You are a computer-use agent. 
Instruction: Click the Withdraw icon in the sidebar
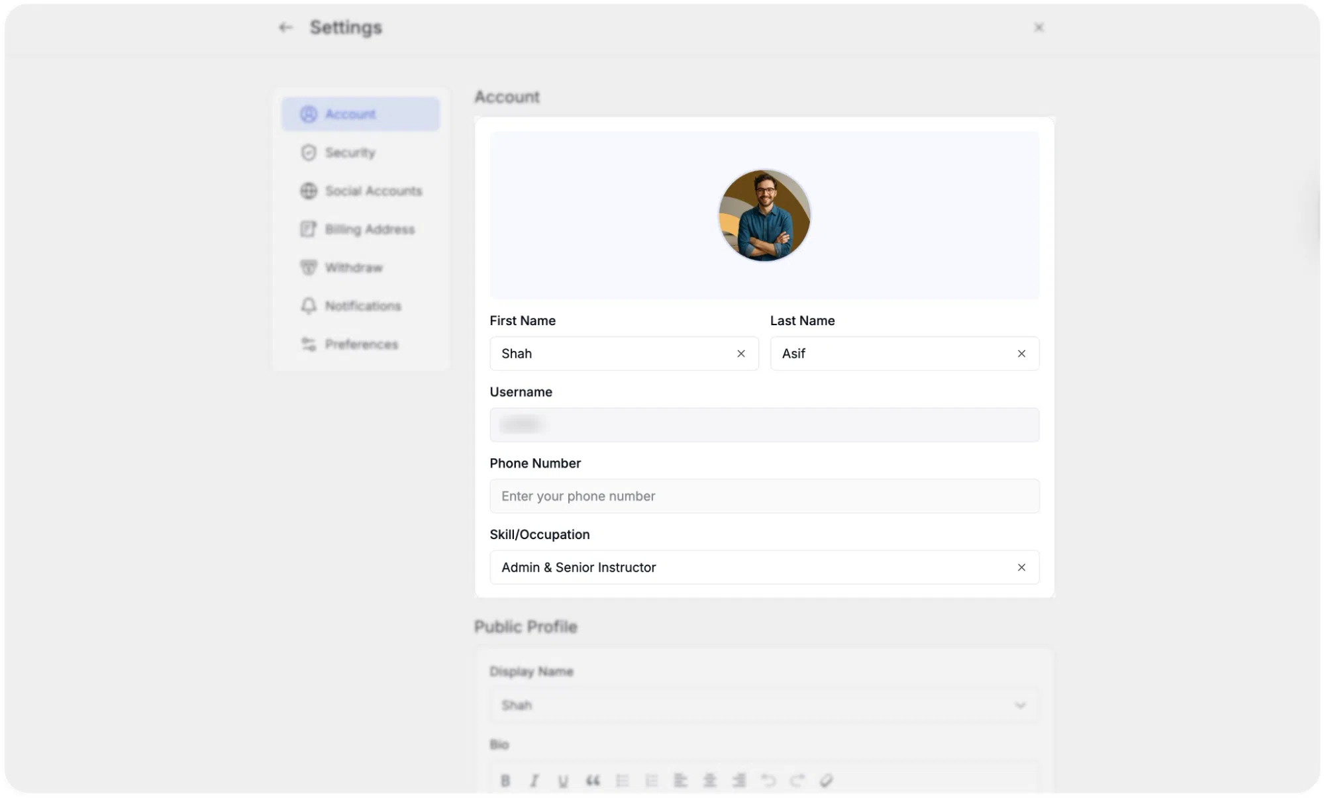tap(309, 268)
